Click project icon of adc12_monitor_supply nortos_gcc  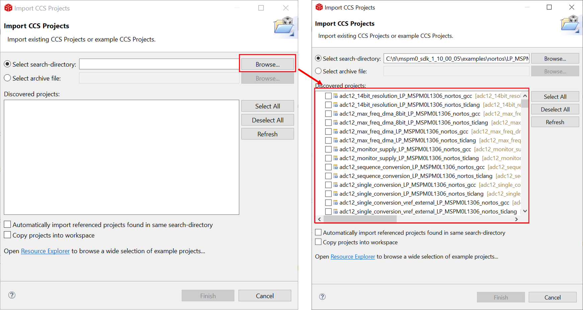click(x=335, y=149)
